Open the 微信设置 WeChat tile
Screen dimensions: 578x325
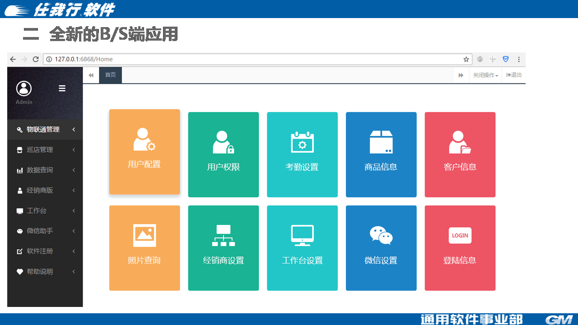tap(381, 248)
